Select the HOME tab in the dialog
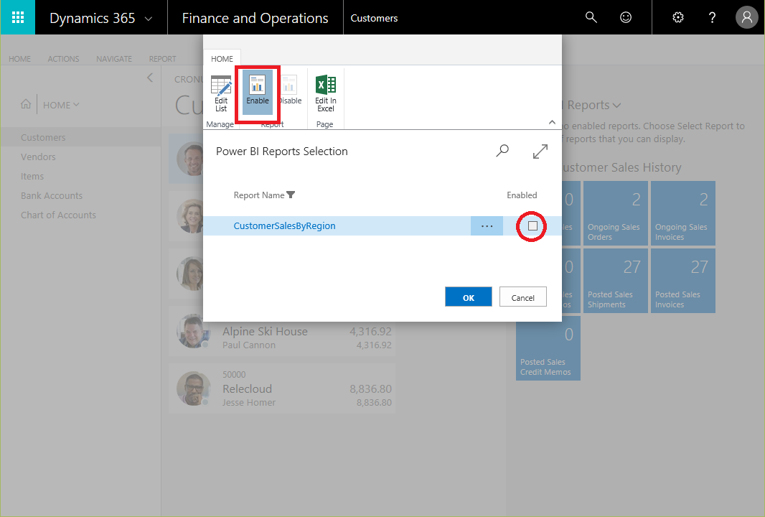Viewport: 765px width, 517px height. click(x=222, y=59)
